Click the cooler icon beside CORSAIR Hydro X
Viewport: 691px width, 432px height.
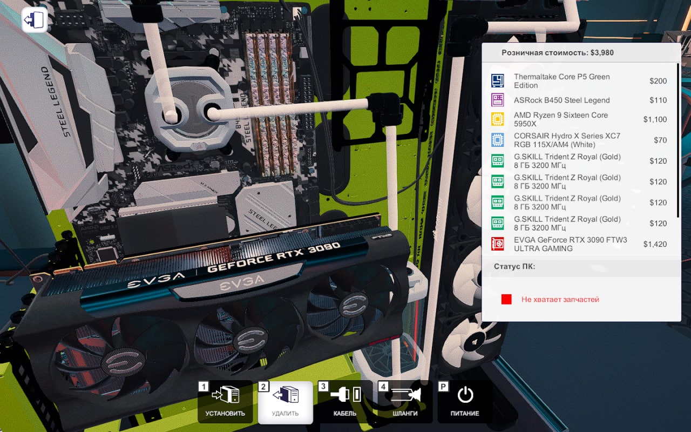click(497, 140)
